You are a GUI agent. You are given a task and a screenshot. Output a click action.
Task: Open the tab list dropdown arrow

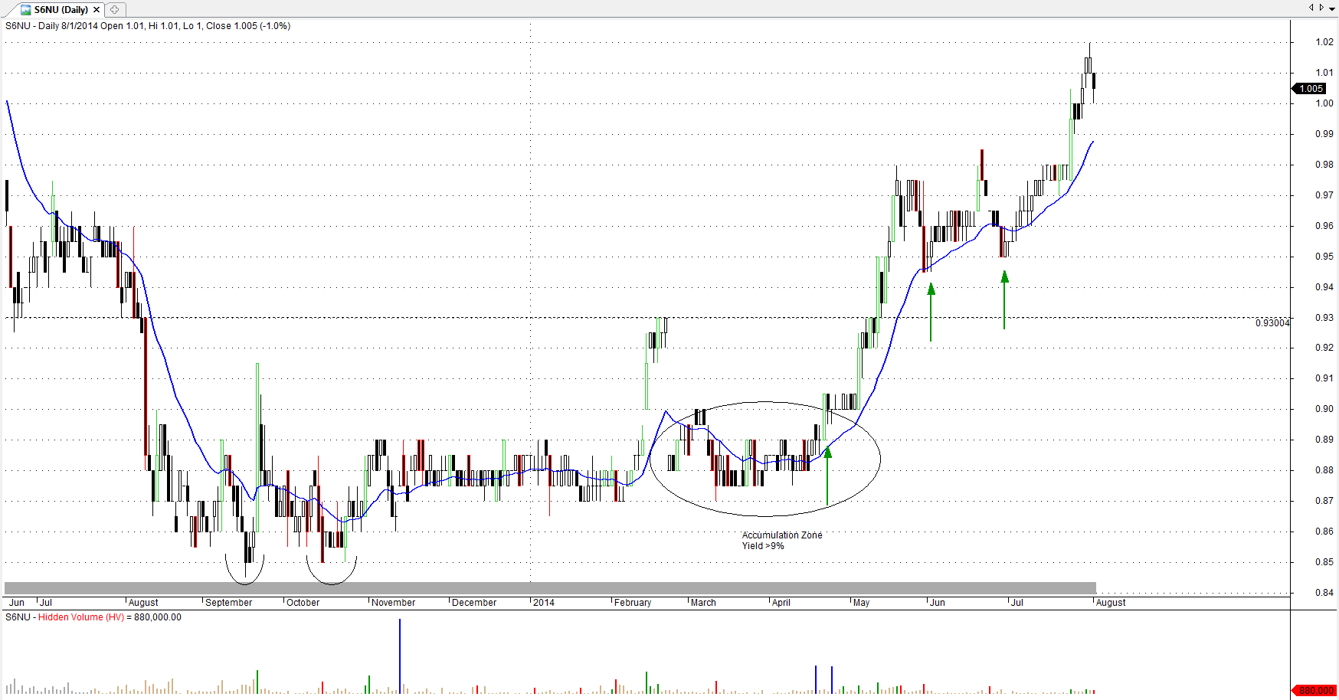click(1332, 8)
